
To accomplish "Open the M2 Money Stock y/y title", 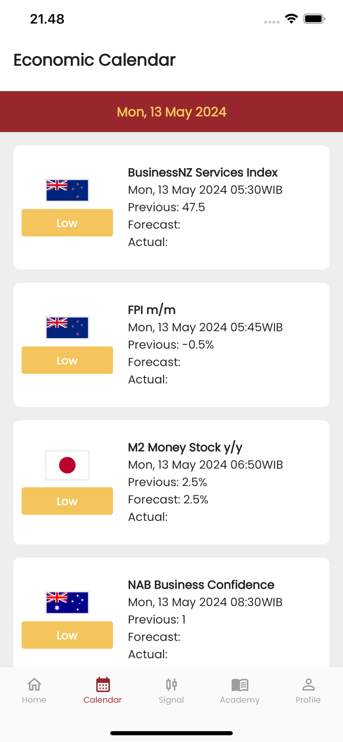I will click(x=185, y=447).
